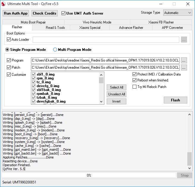
Task: Browse for Patch file
Action: click(184, 67)
